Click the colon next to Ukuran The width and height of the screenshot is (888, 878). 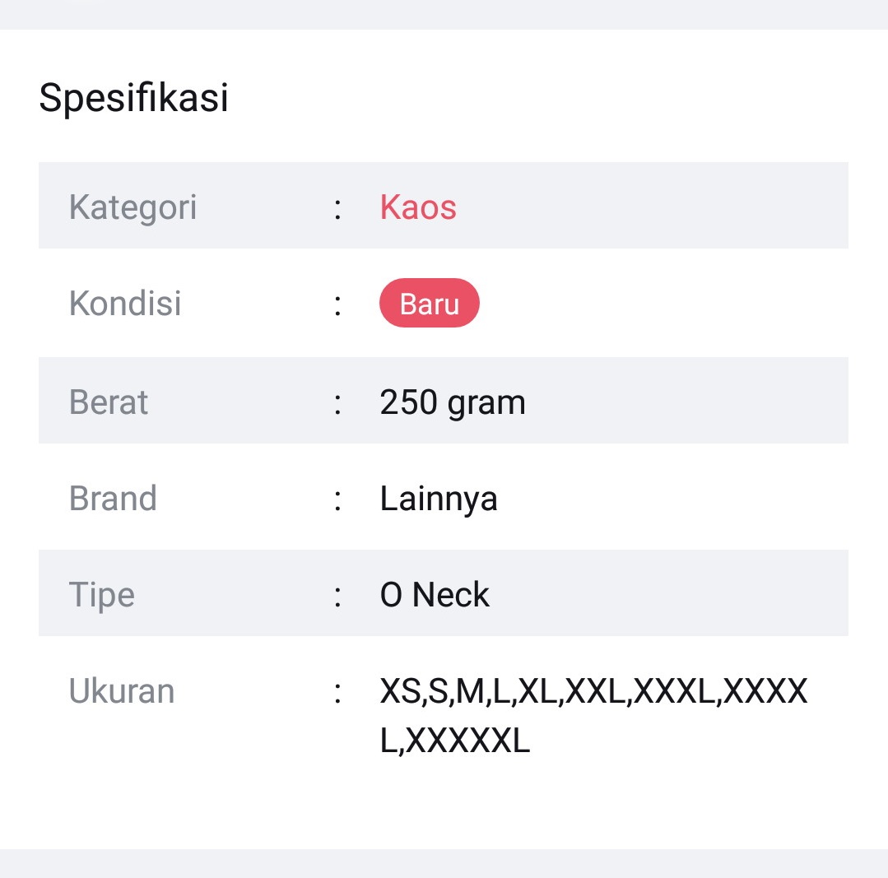[x=337, y=693]
